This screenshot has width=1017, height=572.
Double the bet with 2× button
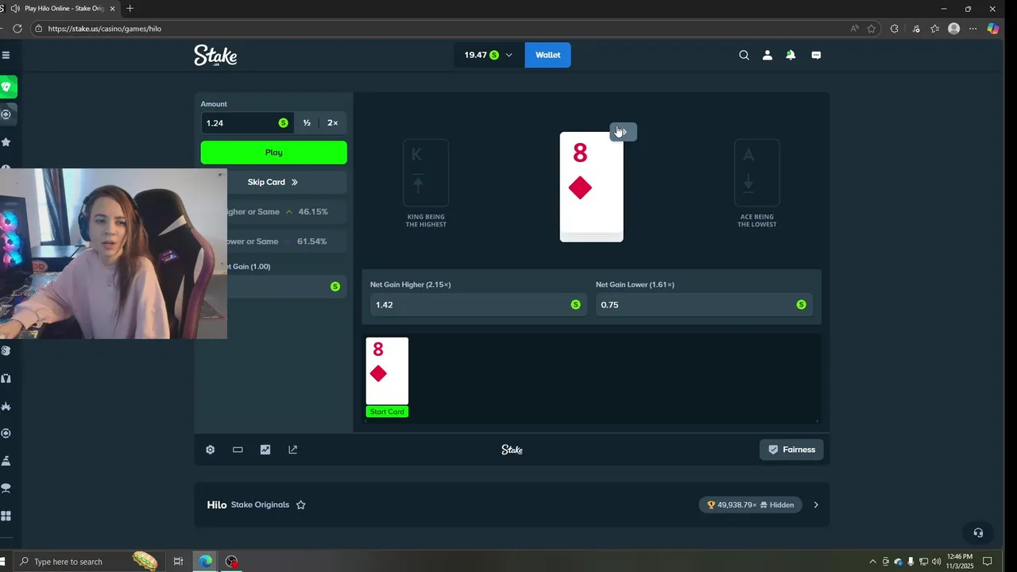[x=333, y=122]
